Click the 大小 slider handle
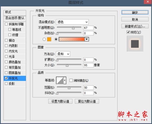The width and height of the screenshot is (152, 124). click(x=67, y=65)
